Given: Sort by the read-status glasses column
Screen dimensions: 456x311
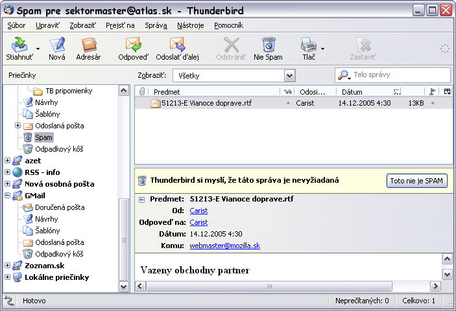Looking at the screenshot, I should coord(287,92).
